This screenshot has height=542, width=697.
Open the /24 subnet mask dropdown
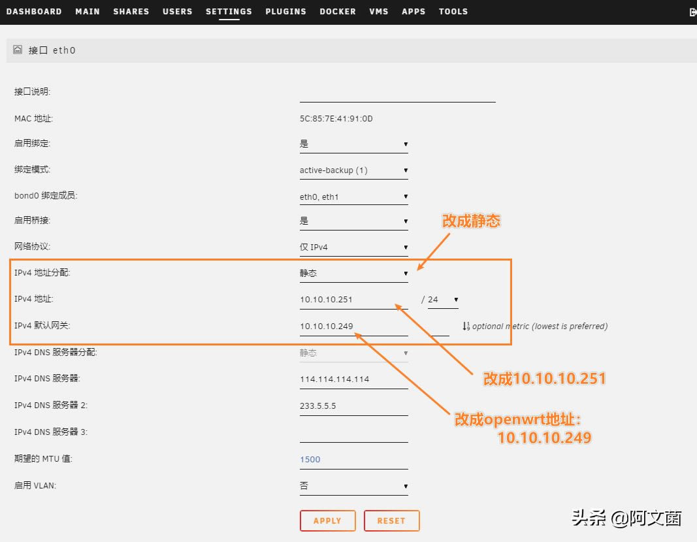(443, 300)
